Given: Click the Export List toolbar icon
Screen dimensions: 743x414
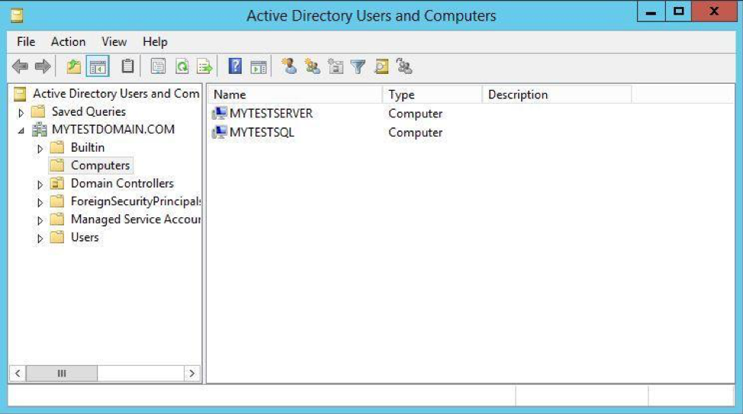Looking at the screenshot, I should 204,67.
